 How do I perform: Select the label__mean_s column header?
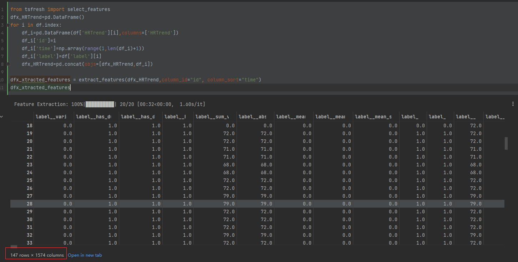point(373,117)
